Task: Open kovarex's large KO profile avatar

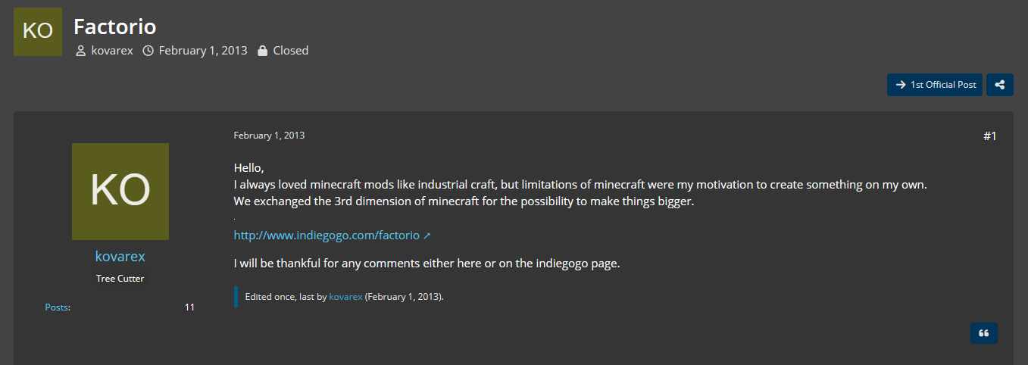Action: point(120,192)
